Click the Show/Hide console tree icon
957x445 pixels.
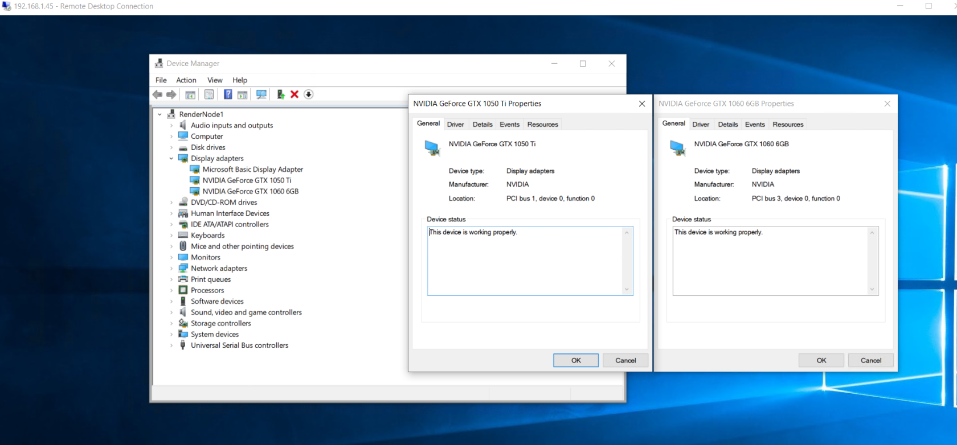[190, 94]
